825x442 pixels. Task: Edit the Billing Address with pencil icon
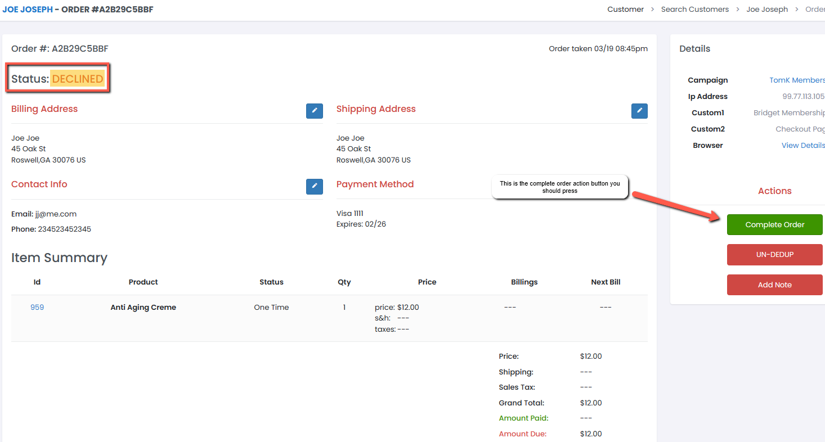(314, 111)
